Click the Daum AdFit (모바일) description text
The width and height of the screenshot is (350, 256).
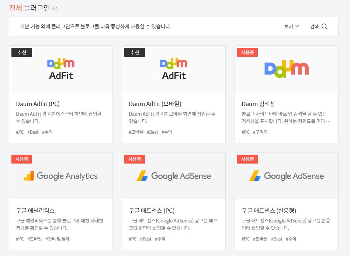(x=172, y=118)
